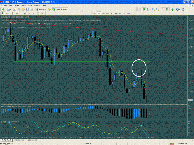Click the document icon left of File
Image resolution: width=194 pixels, height=145 pixels.
point(2,6)
